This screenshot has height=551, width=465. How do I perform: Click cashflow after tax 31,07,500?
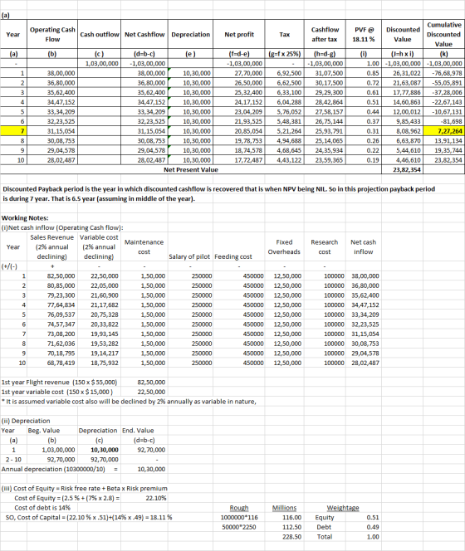click(x=329, y=73)
